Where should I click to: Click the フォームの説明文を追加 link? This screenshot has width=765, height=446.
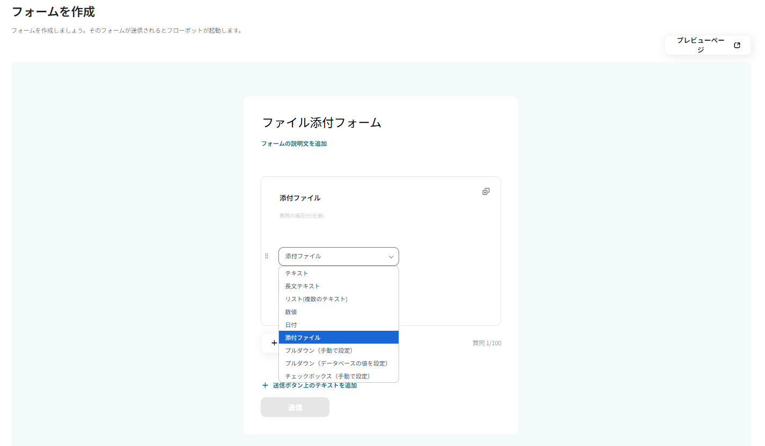point(293,143)
